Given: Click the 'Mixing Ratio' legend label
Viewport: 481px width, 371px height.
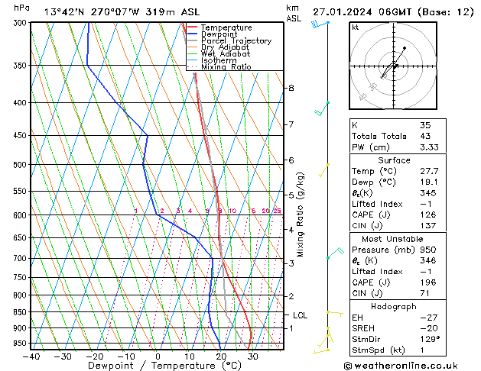Looking at the screenshot, I should [x=226, y=66].
